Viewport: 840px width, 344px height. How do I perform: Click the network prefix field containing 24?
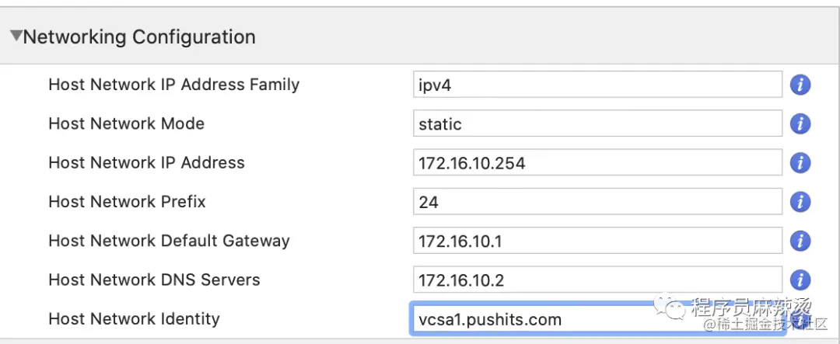pos(597,202)
